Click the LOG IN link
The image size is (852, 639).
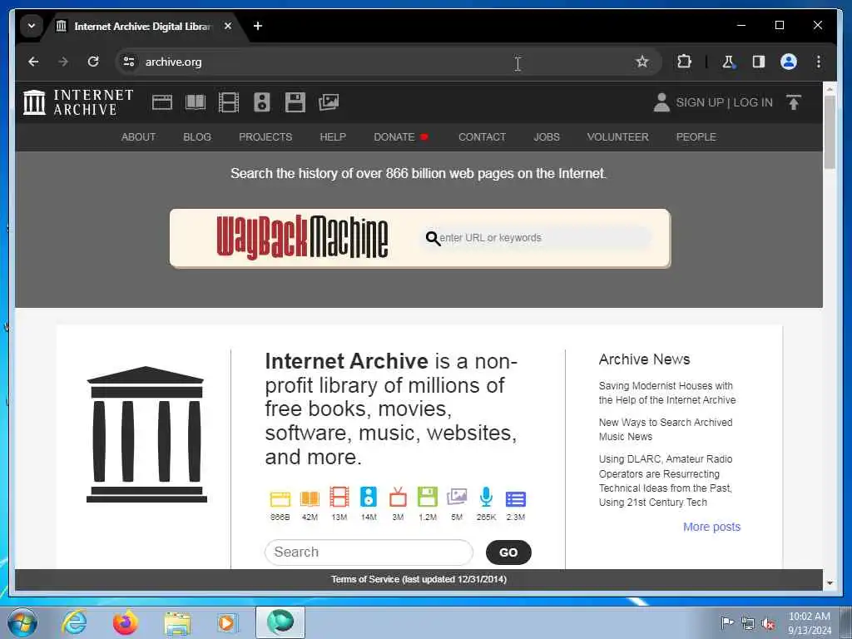click(x=753, y=102)
